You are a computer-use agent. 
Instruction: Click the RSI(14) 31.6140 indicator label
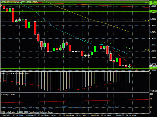8,95
